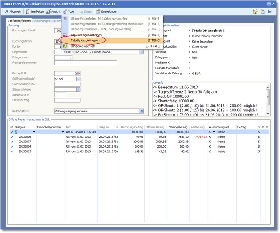
Task: Click the save disk icon in top-right toolbar
Action: tap(269, 11)
